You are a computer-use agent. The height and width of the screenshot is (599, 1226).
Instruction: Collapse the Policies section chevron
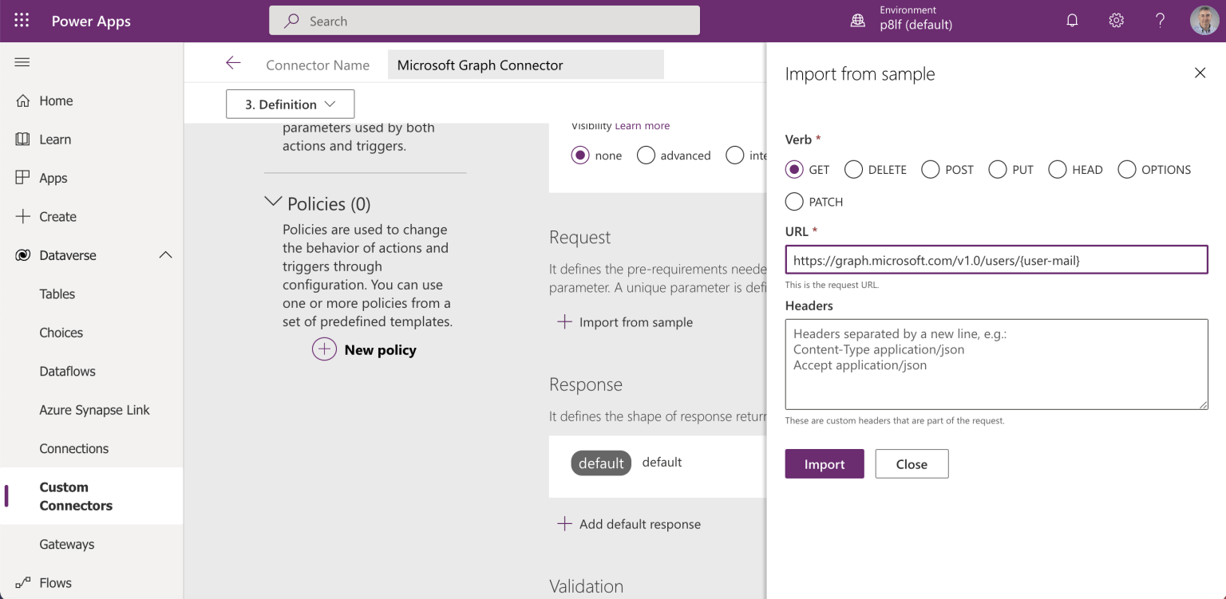(x=273, y=203)
